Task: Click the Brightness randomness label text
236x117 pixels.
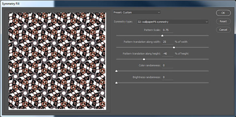Action: 146,77
